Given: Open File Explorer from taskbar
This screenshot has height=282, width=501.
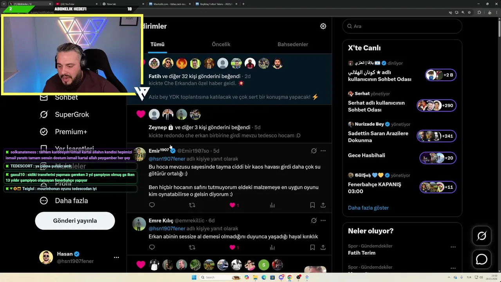Looking at the screenshot, I should tap(255, 277).
